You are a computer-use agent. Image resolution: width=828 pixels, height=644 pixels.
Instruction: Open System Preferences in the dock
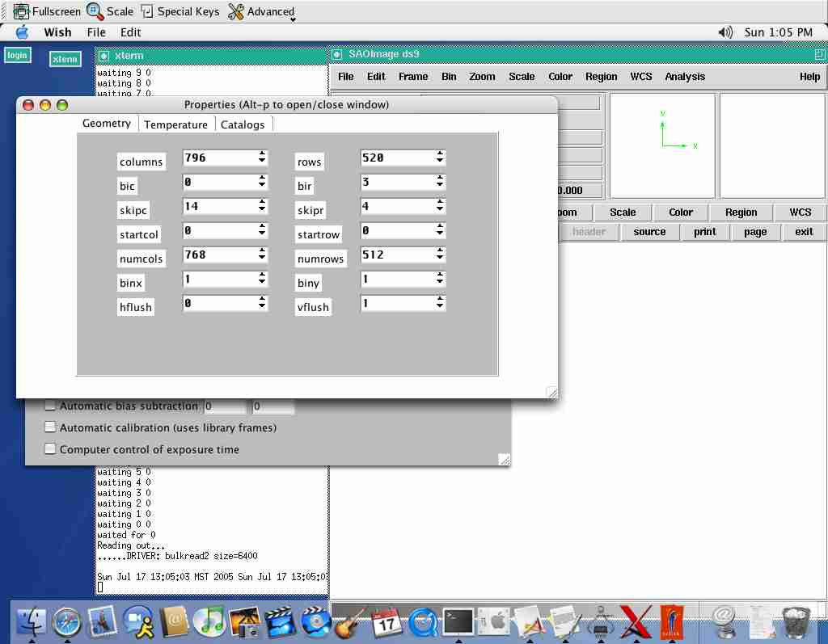coord(494,621)
